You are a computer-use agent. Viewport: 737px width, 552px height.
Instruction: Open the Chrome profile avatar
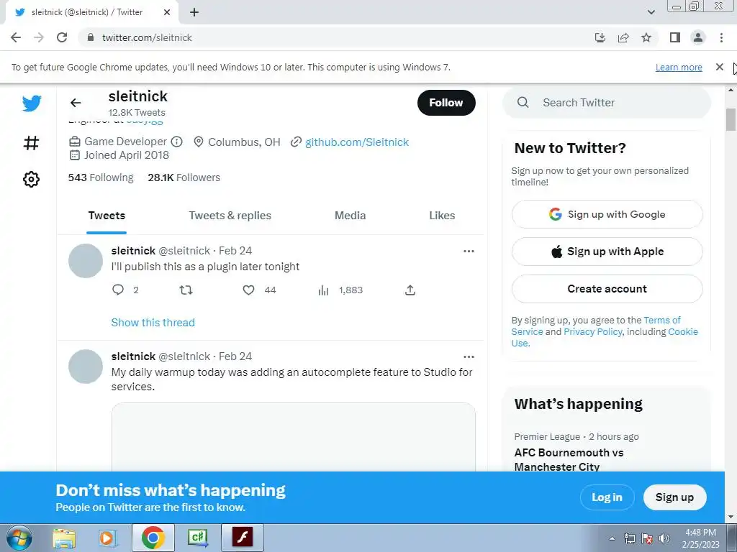[698, 37]
